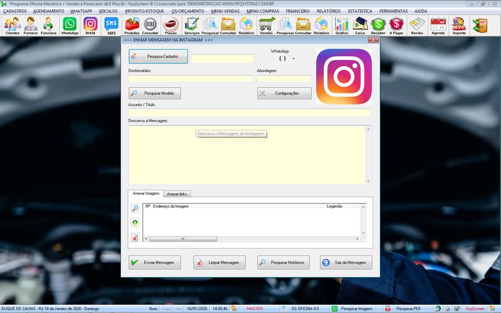The height and width of the screenshot is (313, 501).
Task: Click the Pesquisar Modelo button
Action: click(155, 93)
